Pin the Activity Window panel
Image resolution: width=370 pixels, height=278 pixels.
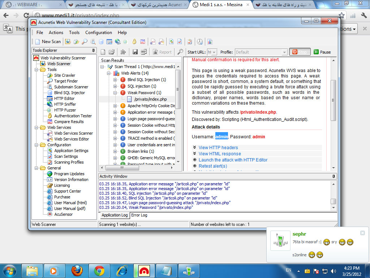pos(334,176)
